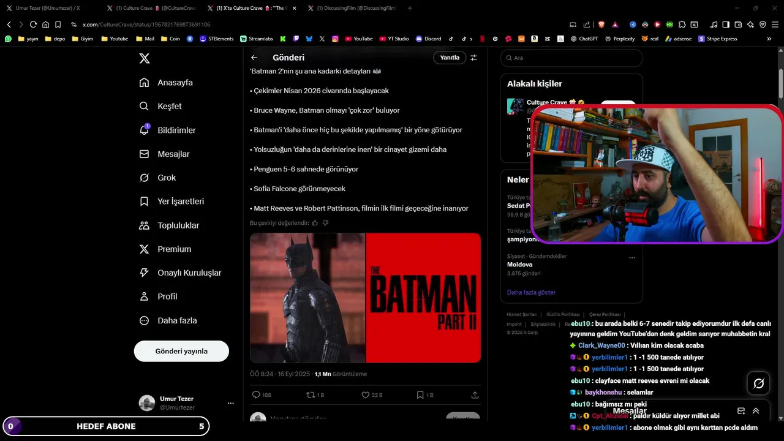Open account menu dots beside Umur Tezer
This screenshot has height=441, width=784.
coord(231,403)
